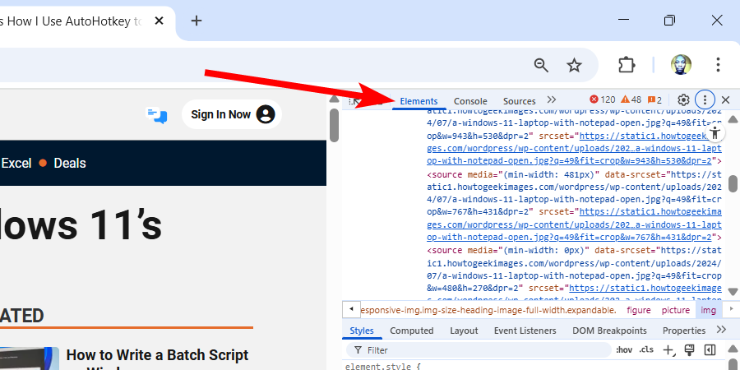This screenshot has height=370, width=740.
Task: Toggle the .cls element classes button
Action: pos(647,349)
